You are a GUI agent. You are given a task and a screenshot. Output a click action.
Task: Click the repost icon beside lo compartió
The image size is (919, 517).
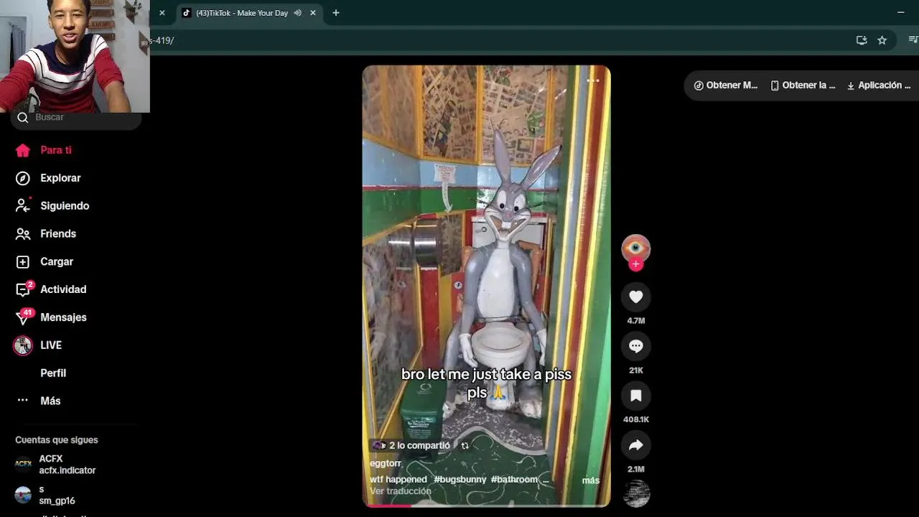pyautogui.click(x=465, y=446)
